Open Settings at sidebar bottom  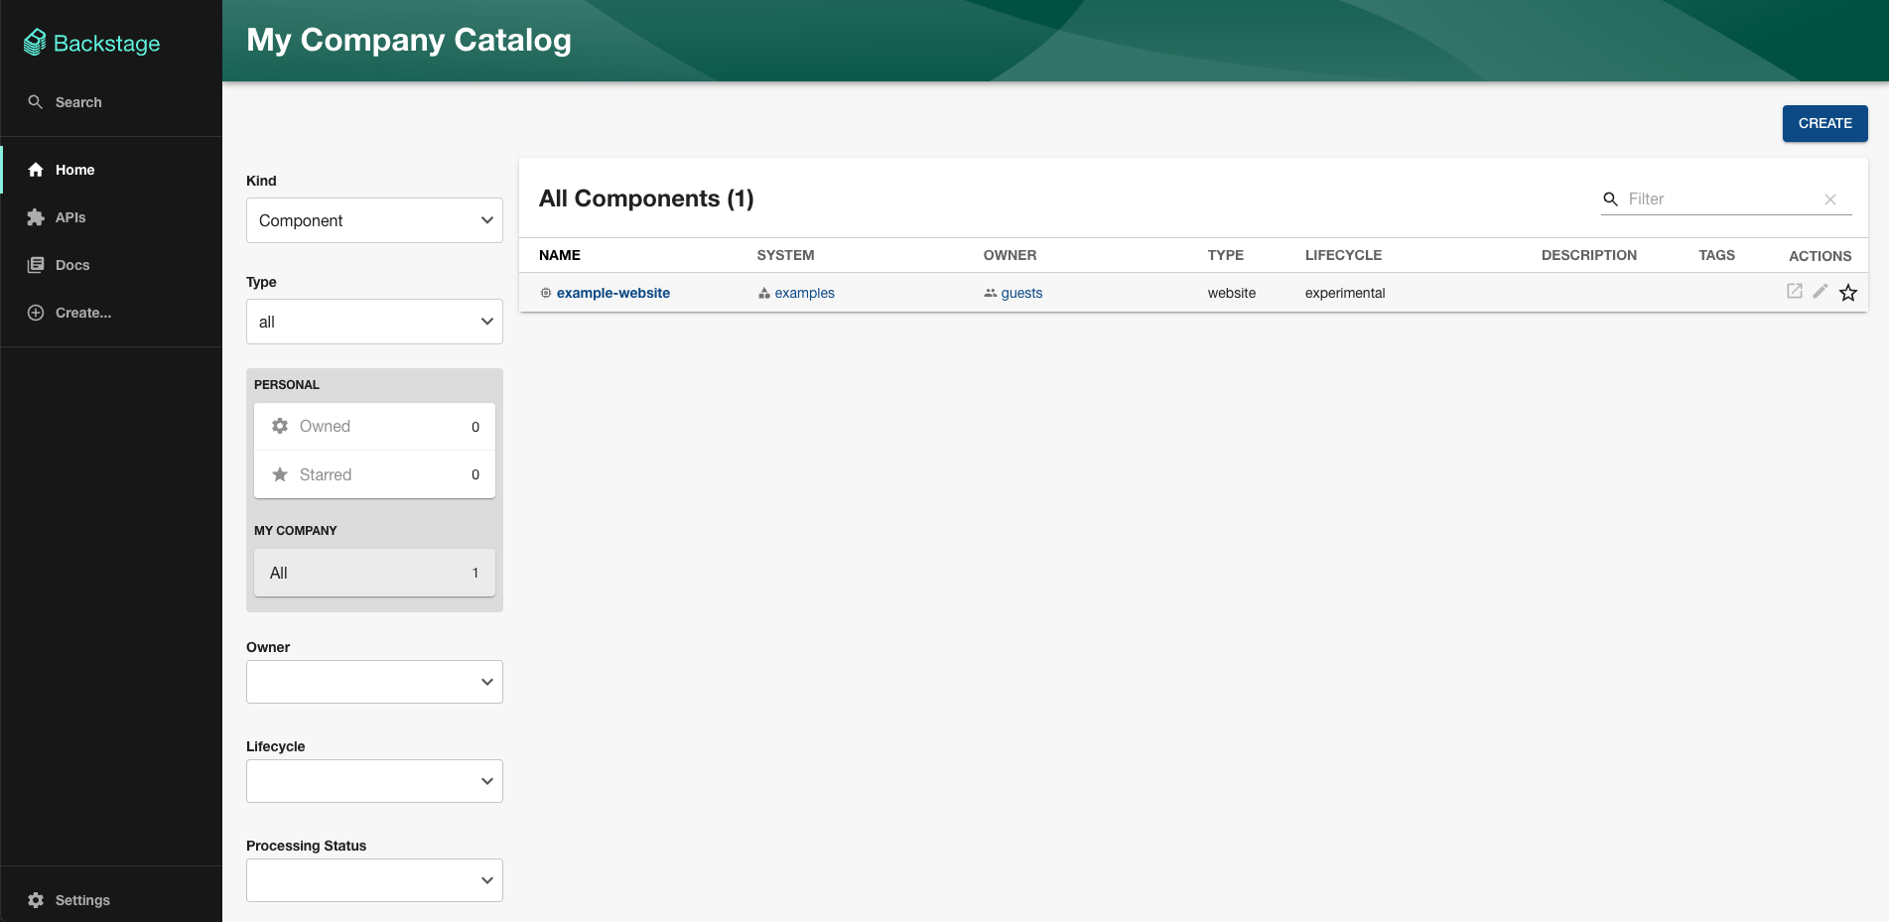(81, 900)
